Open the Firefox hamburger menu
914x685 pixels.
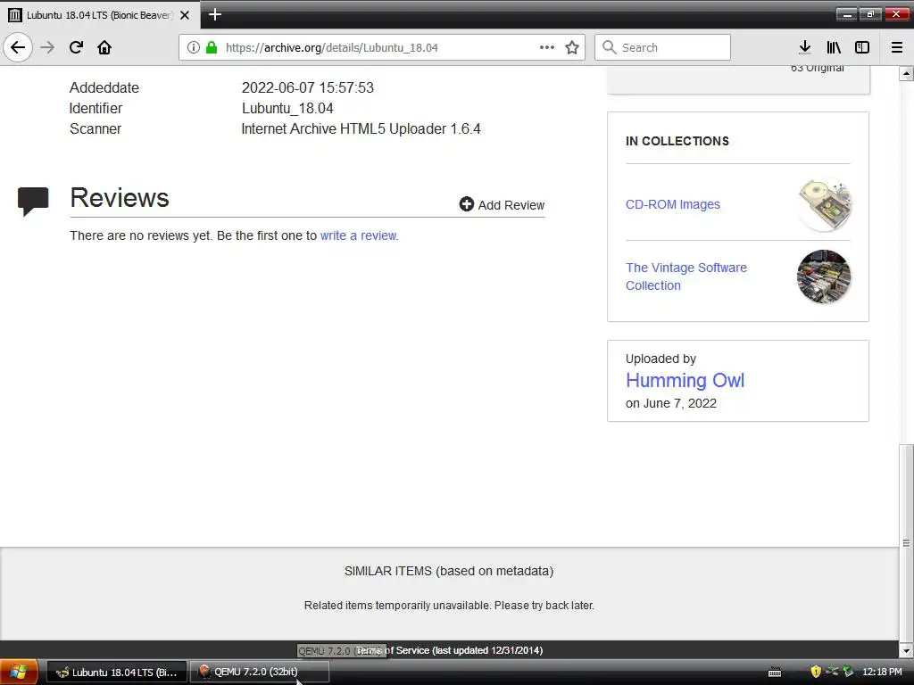(897, 47)
